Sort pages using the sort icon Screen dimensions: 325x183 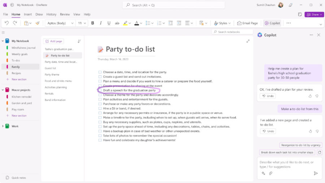click(x=79, y=41)
